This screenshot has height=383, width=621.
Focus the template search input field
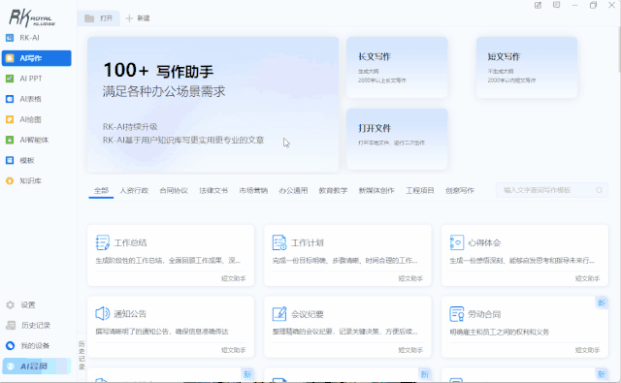552,190
